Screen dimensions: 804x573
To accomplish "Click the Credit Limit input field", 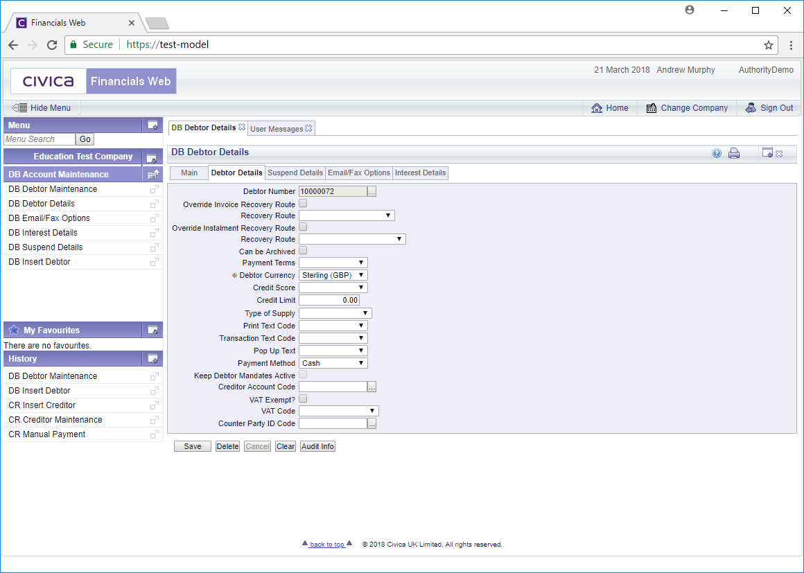I will (329, 300).
